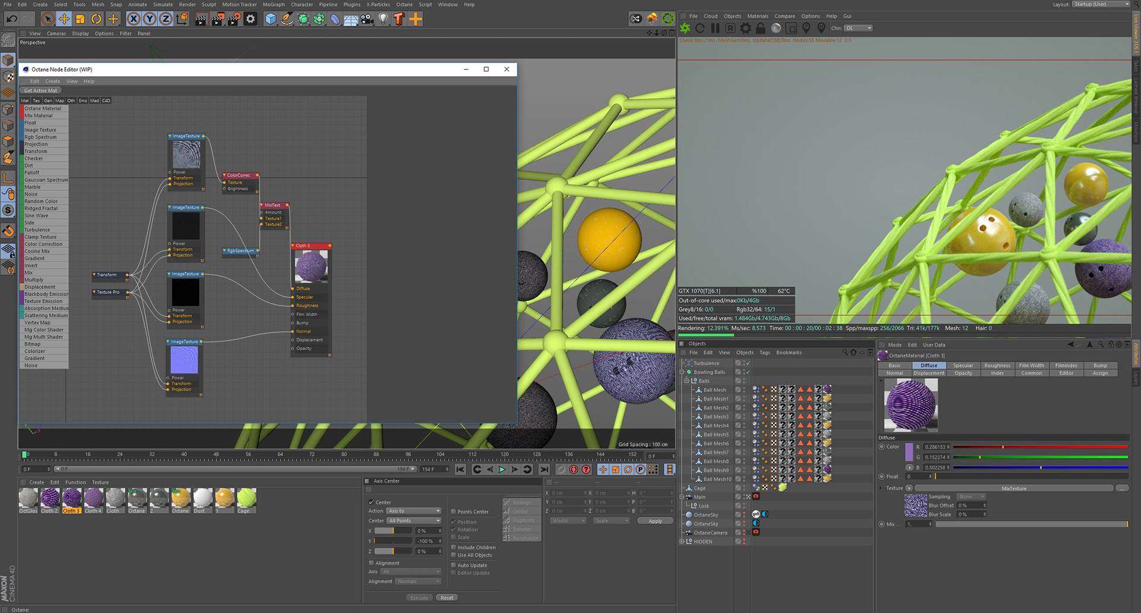
Task: Click the MixTexture button under Texture
Action: pyautogui.click(x=1014, y=488)
